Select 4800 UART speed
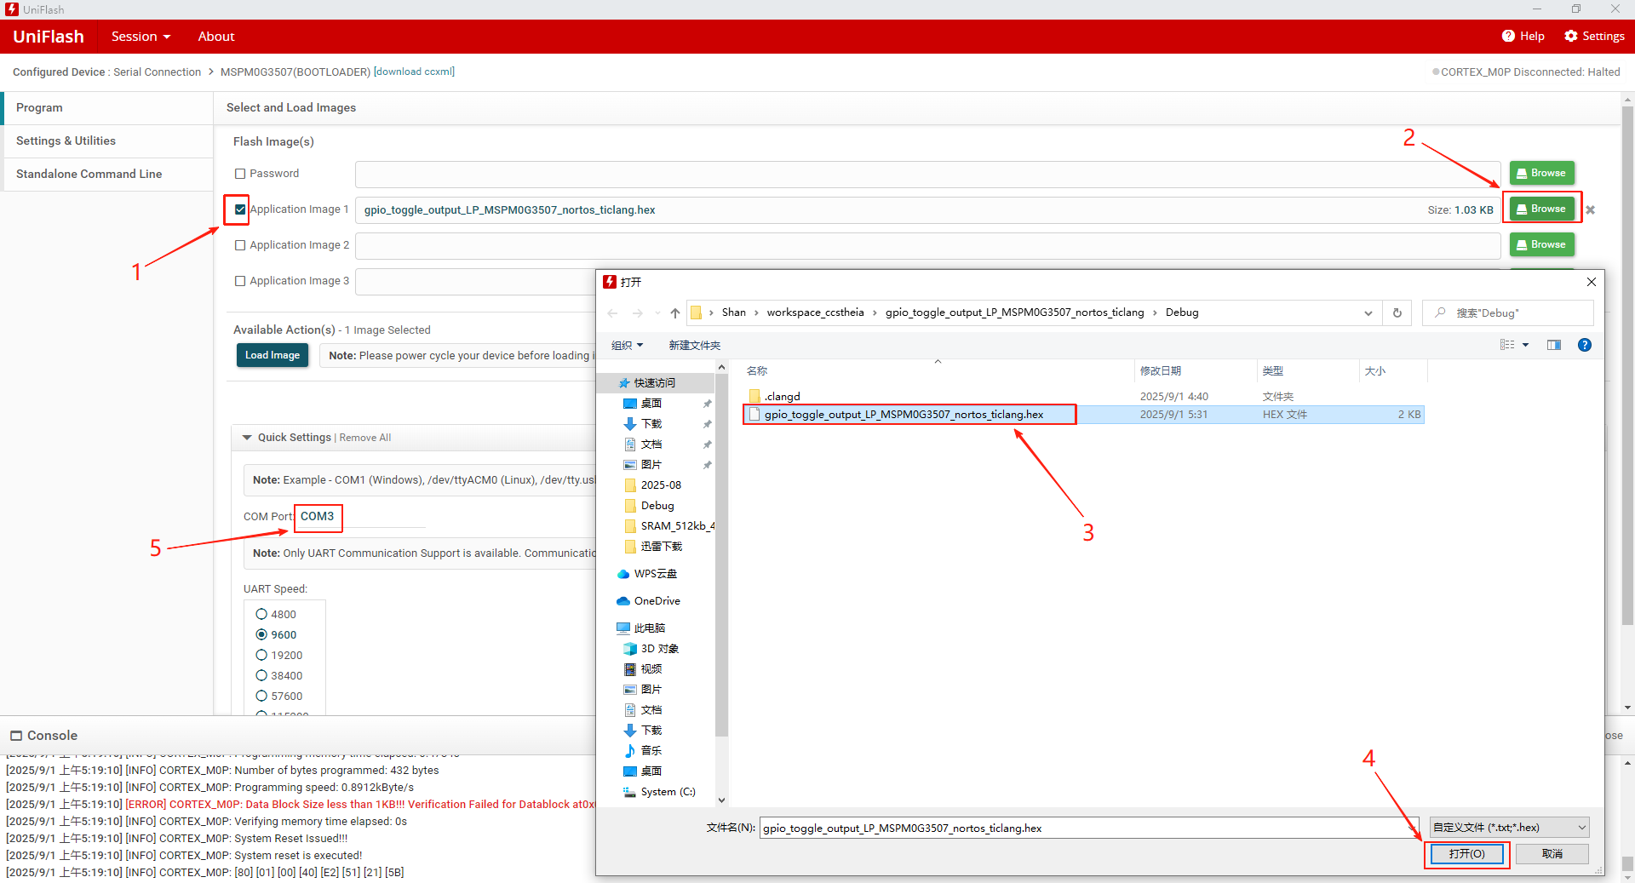This screenshot has width=1635, height=883. [261, 614]
